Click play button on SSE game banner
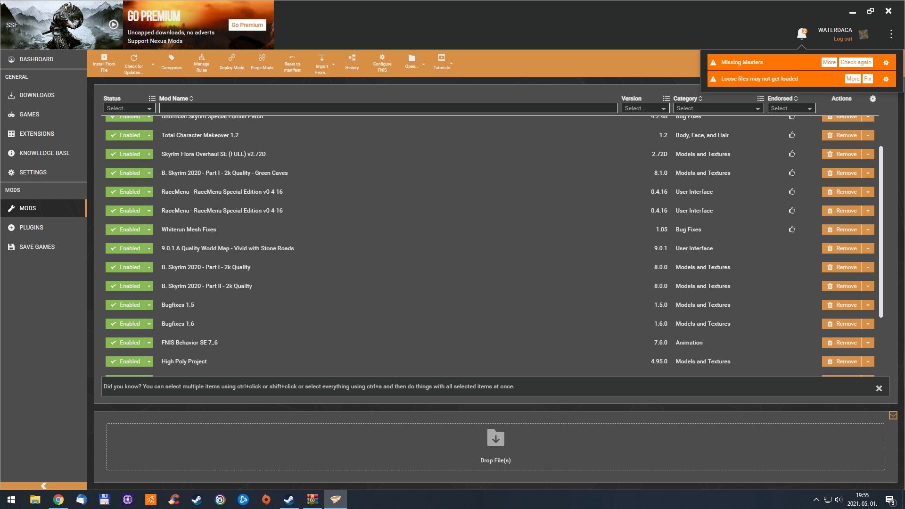The height and width of the screenshot is (509, 905). tap(114, 25)
